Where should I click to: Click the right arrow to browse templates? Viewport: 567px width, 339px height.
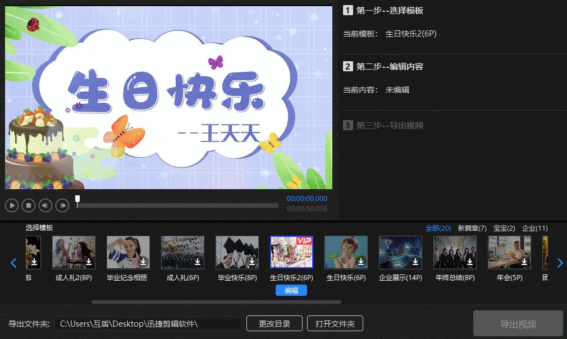pos(560,263)
